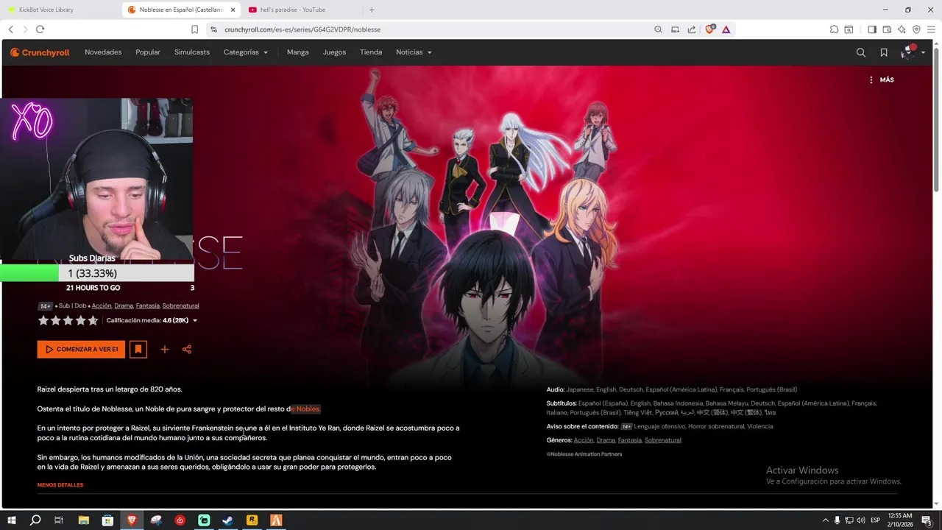This screenshot has width=942, height=530.
Task: Open the Crunchyroll search icon
Action: pos(861,52)
